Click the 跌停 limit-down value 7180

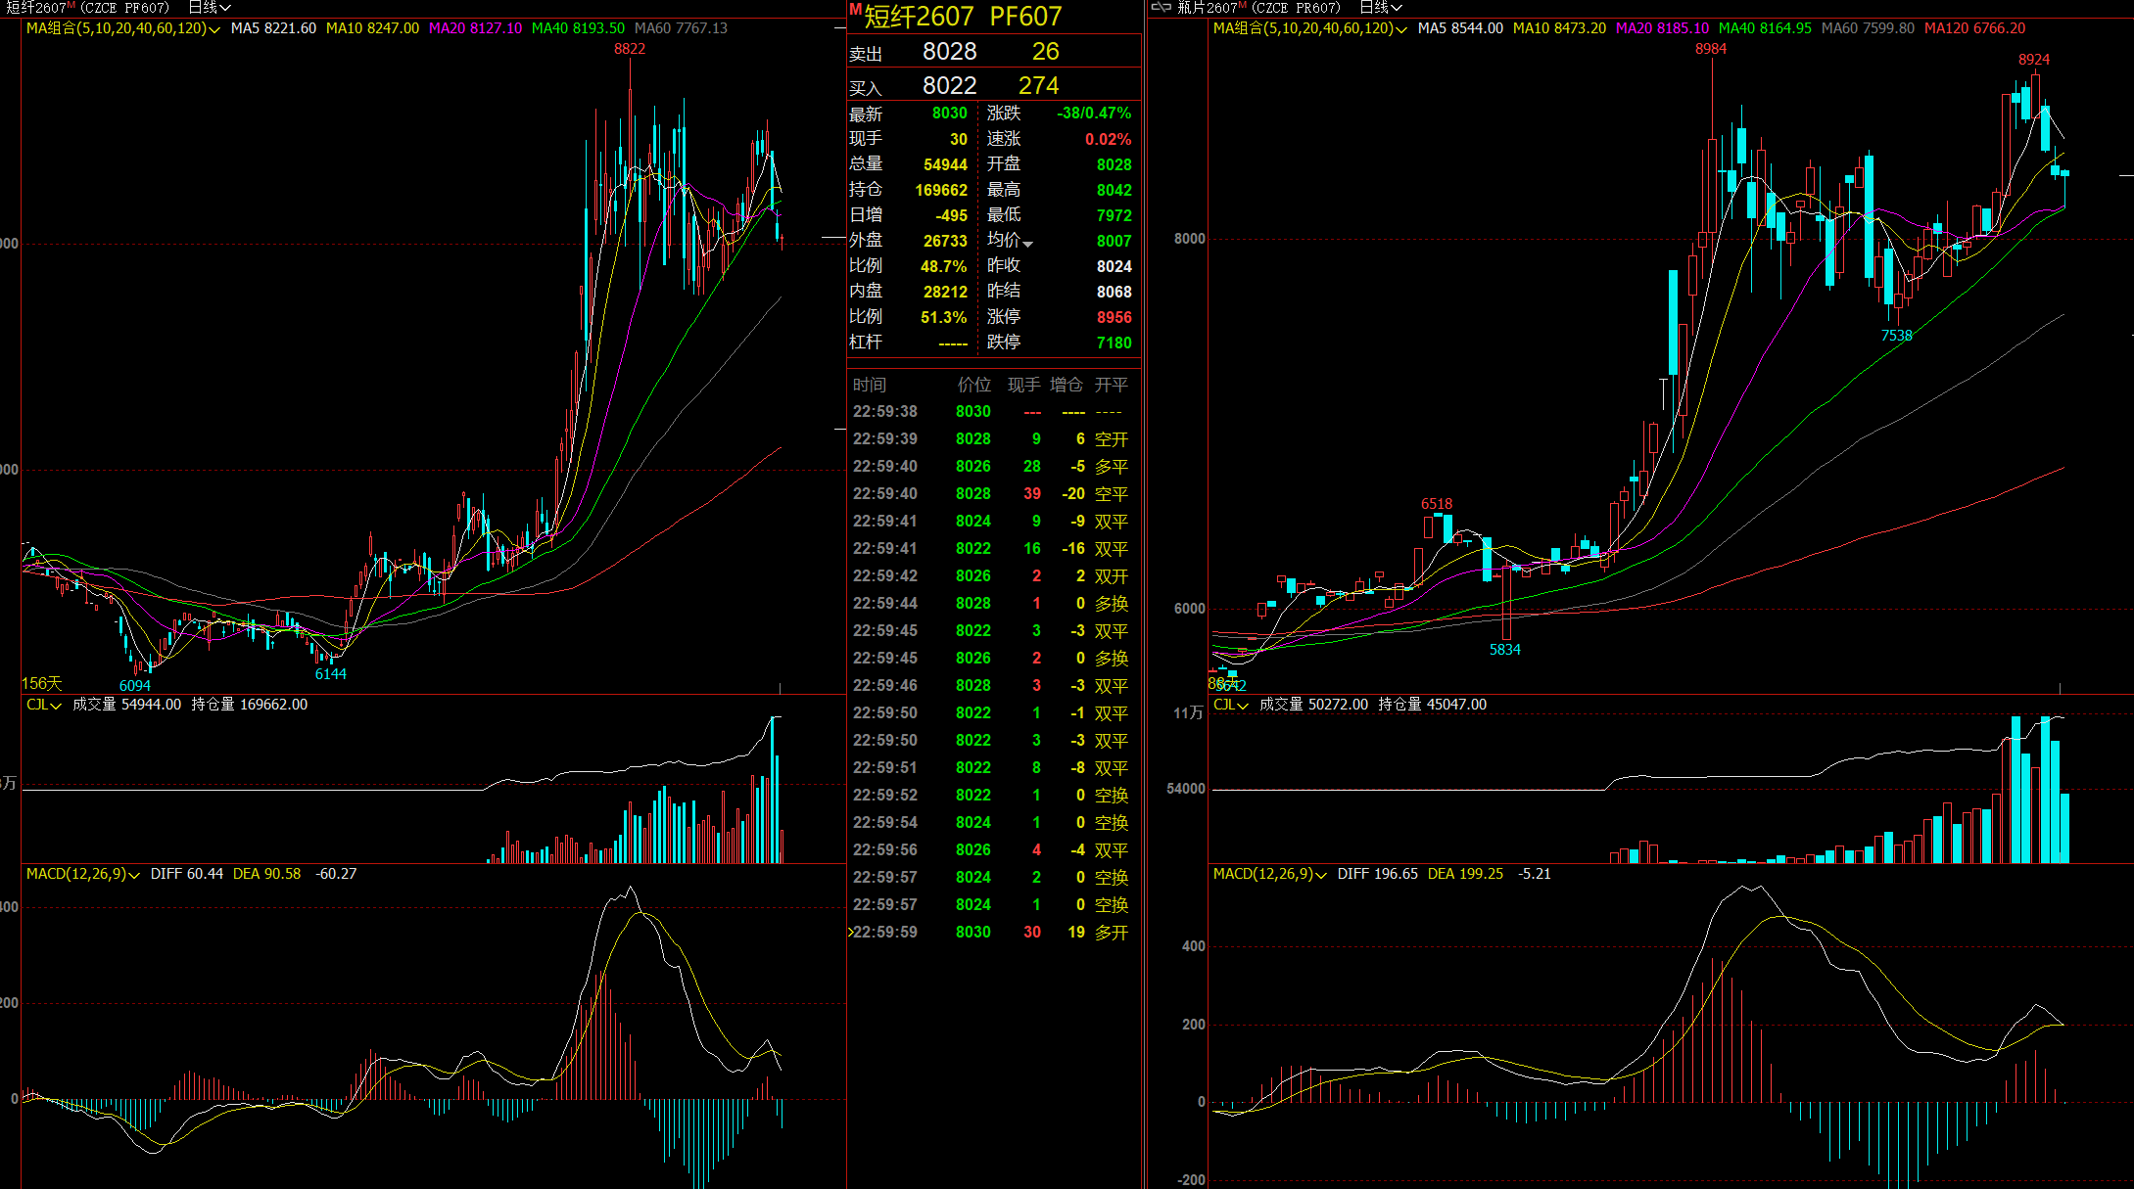coord(1114,343)
